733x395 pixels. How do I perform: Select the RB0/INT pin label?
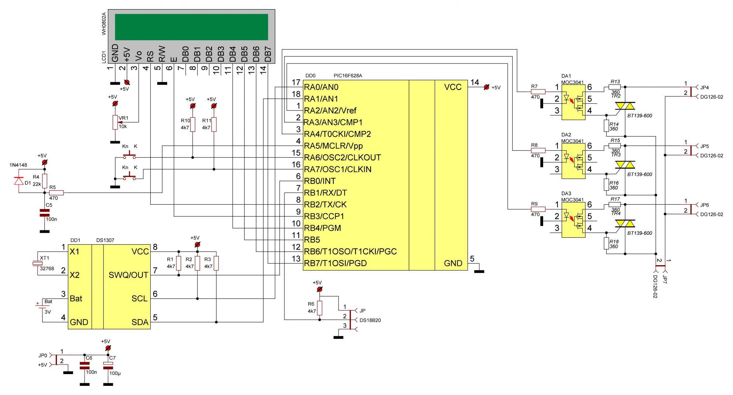320,181
